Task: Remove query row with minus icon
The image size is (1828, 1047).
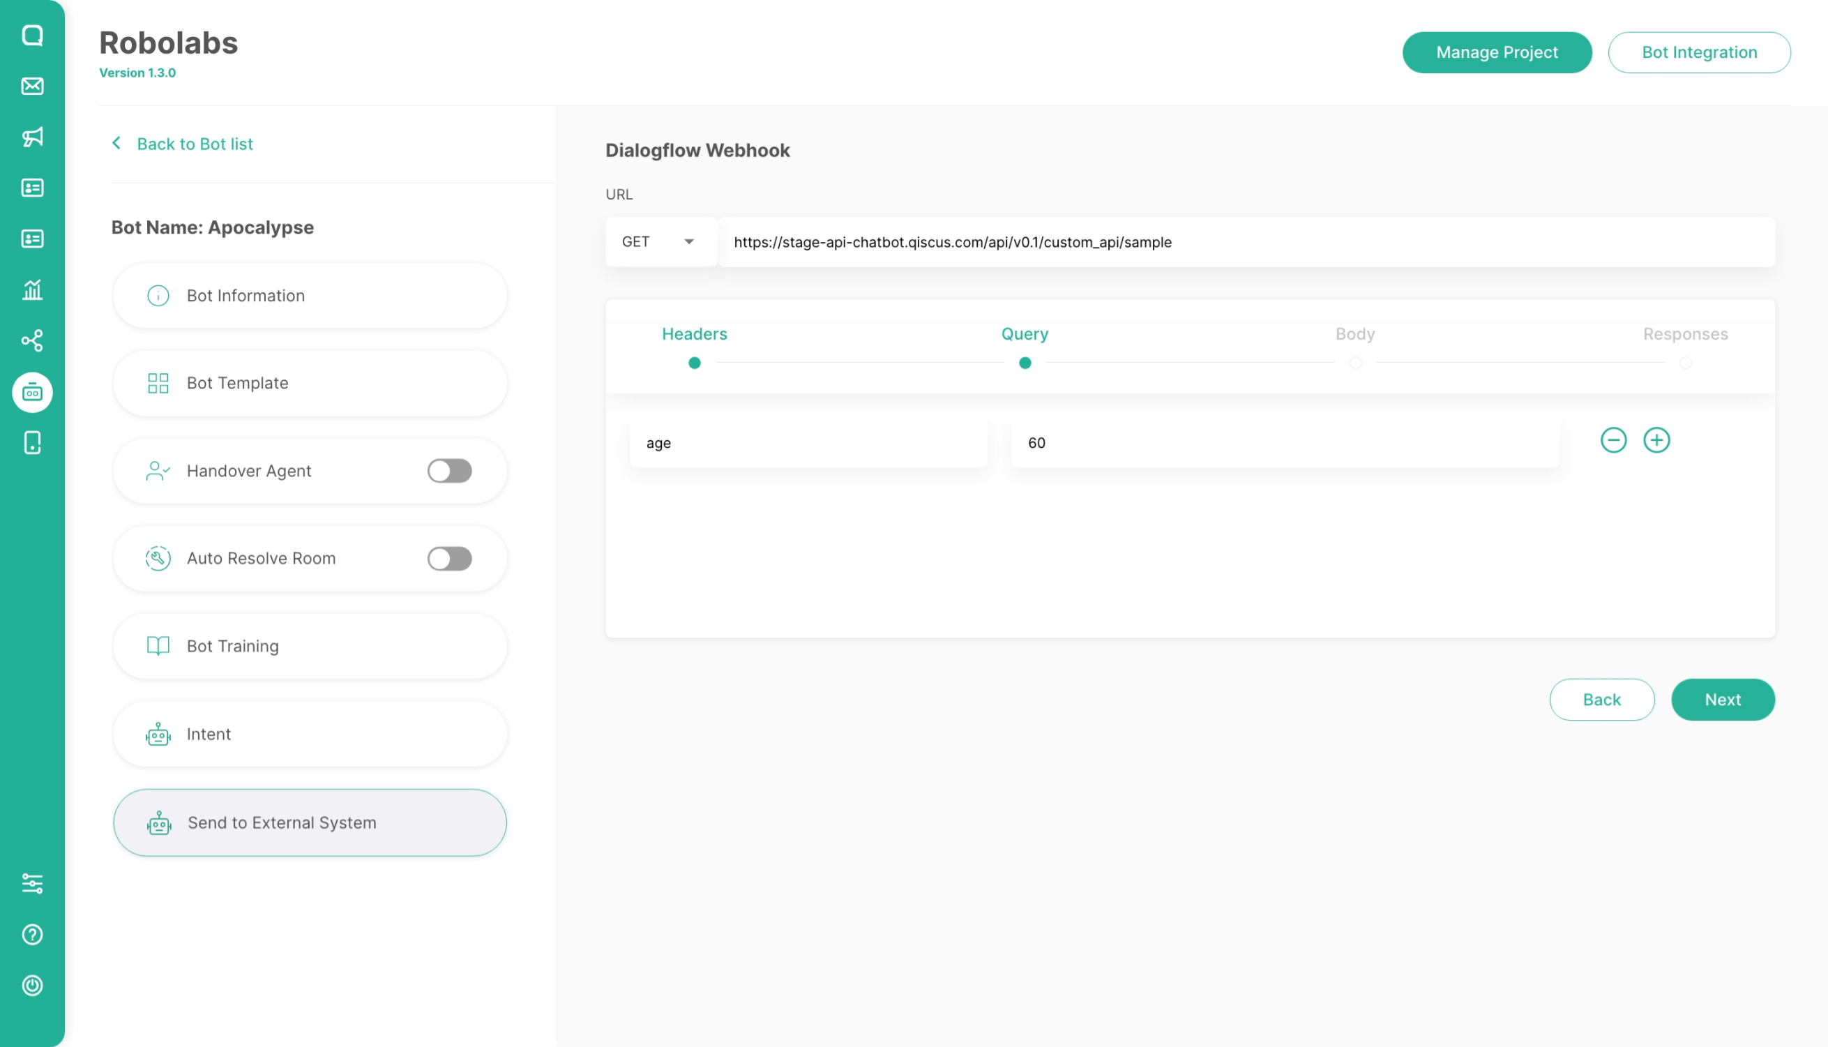Action: pyautogui.click(x=1613, y=440)
